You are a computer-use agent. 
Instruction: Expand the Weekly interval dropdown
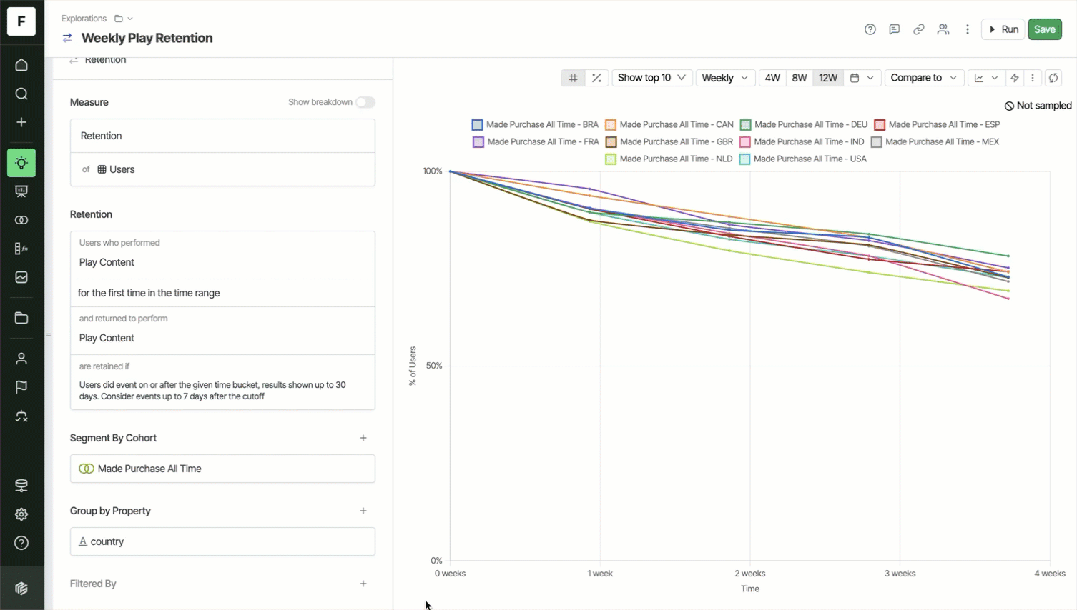724,78
